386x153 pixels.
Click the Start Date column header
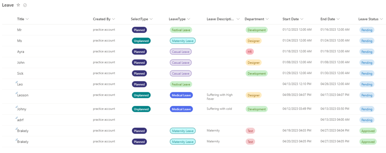pos(293,19)
